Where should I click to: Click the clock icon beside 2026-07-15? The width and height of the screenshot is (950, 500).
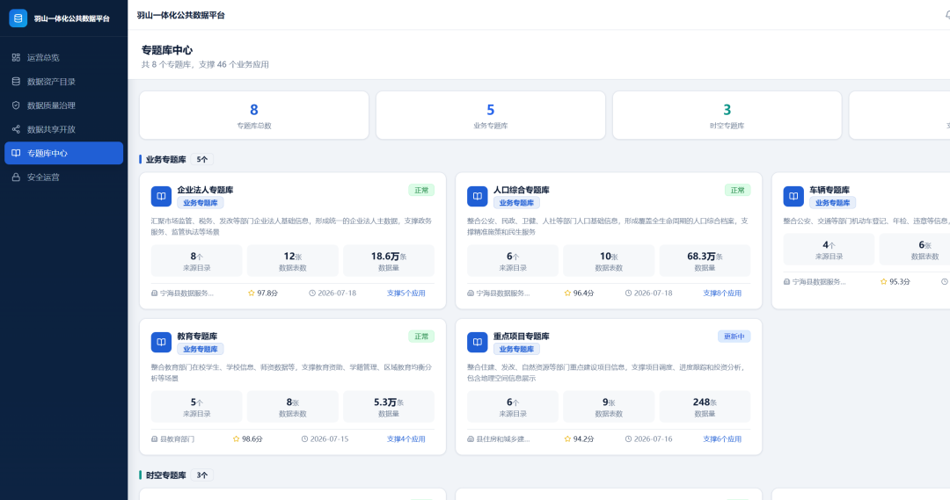pos(304,438)
